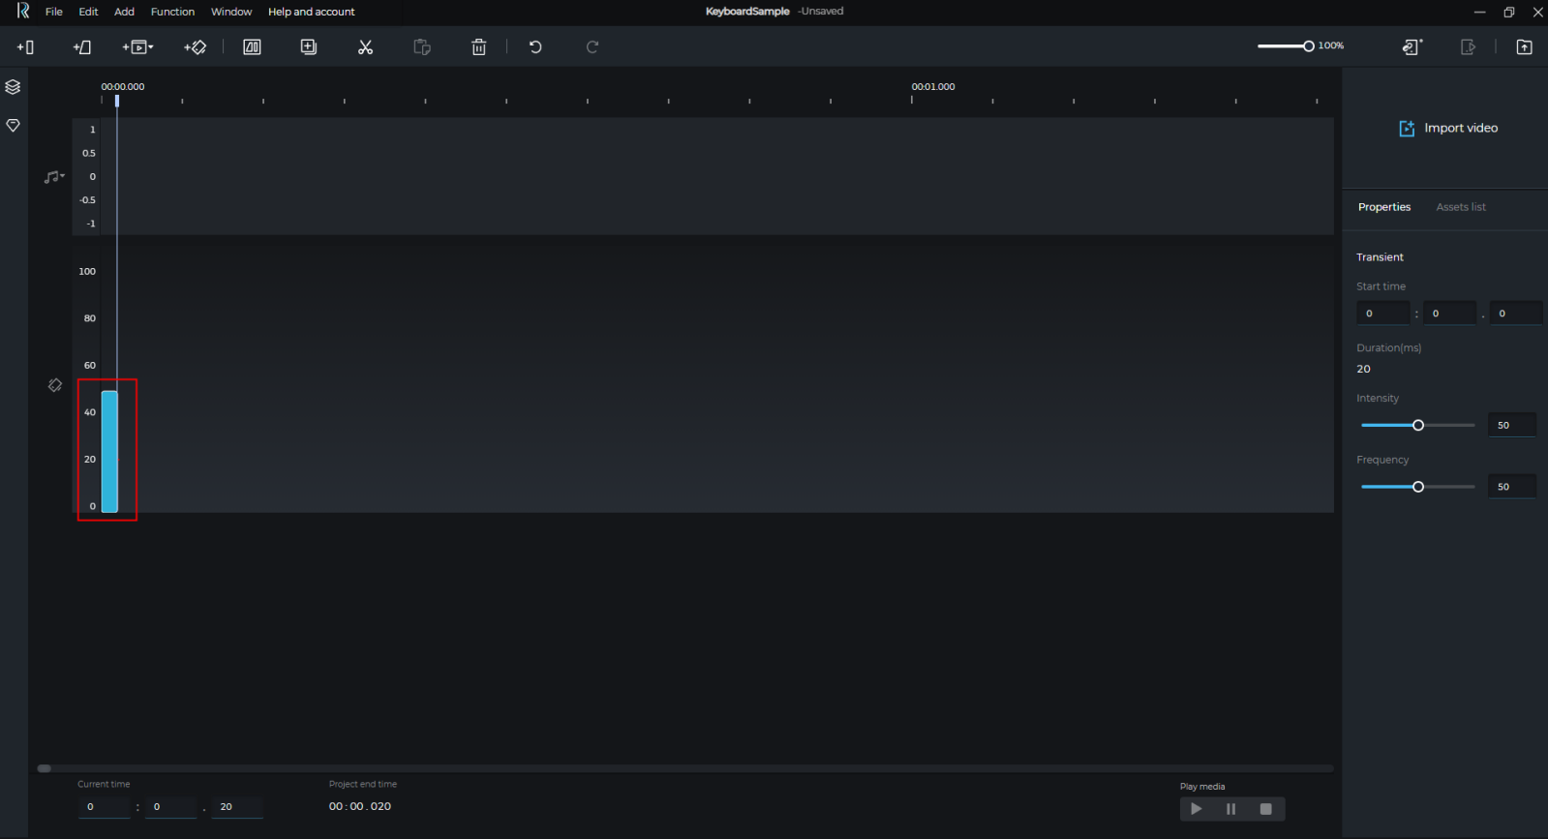Click the duplicate event icon
This screenshot has height=839, width=1548.
[309, 47]
